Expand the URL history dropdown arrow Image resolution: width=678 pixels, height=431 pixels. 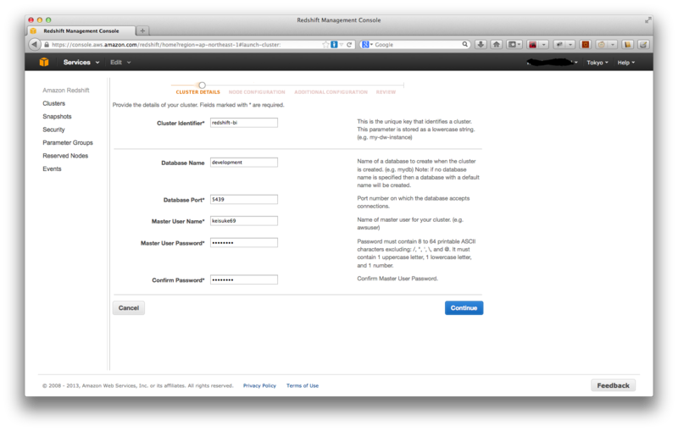pos(342,45)
